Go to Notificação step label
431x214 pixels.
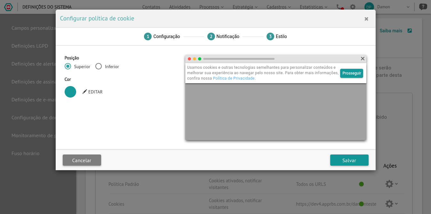228,36
